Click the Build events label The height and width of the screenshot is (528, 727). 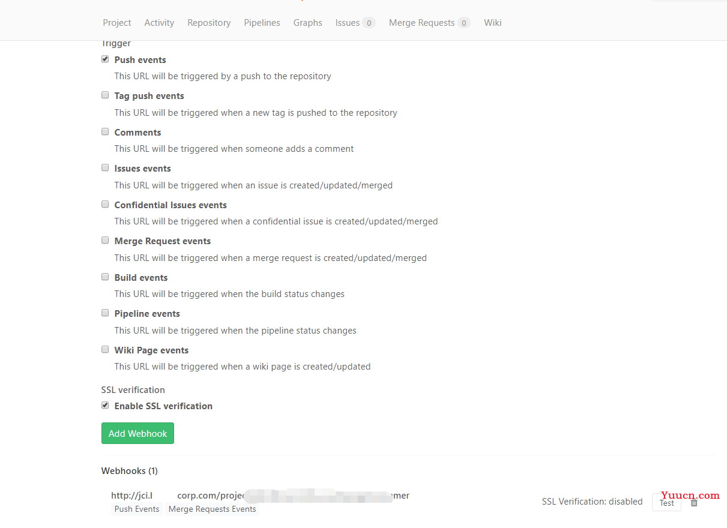point(141,278)
